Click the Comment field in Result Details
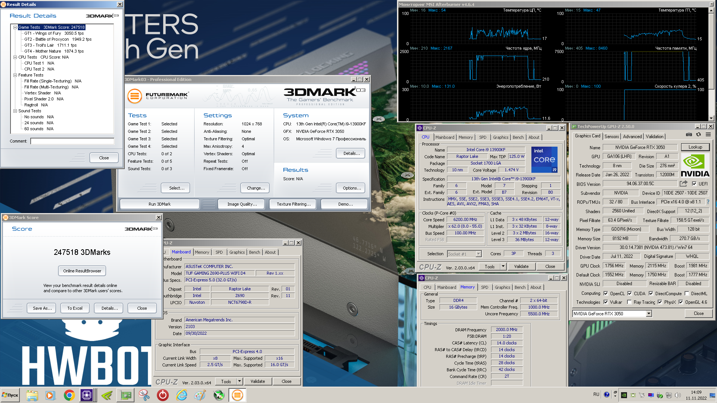 [x=72, y=141]
